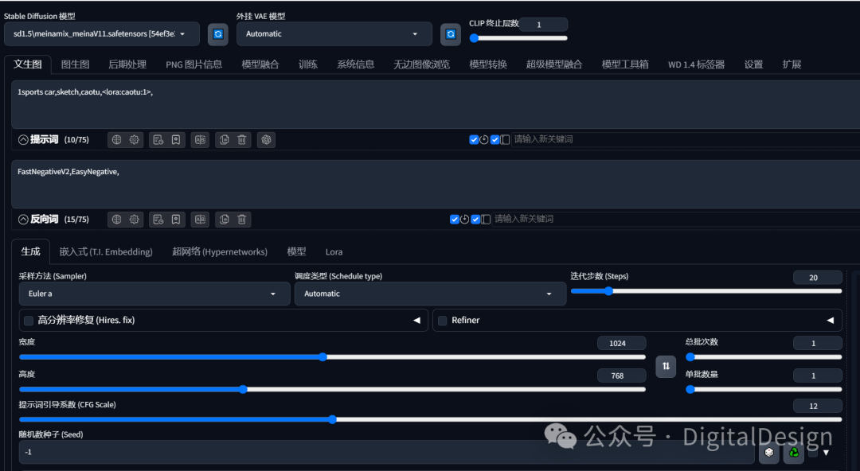
Task: Toggle first checkbox beside prompt keyword input
Action: click(474, 139)
